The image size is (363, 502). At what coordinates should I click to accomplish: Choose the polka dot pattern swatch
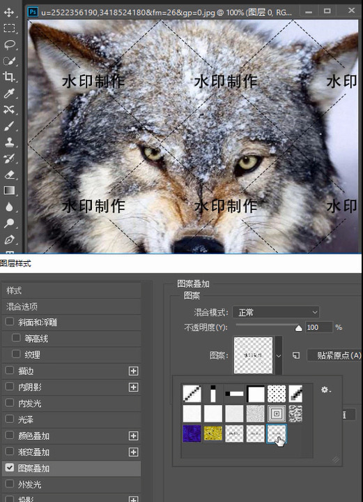(x=277, y=394)
